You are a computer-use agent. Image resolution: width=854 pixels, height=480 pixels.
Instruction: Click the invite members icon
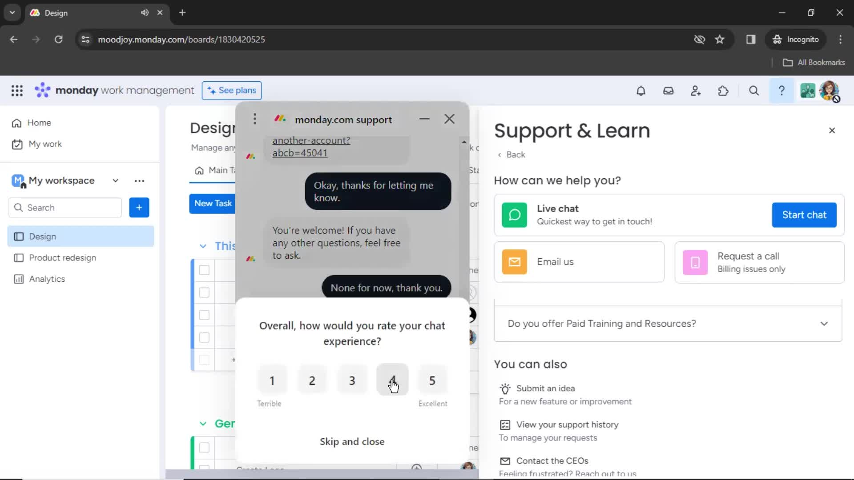pyautogui.click(x=696, y=91)
